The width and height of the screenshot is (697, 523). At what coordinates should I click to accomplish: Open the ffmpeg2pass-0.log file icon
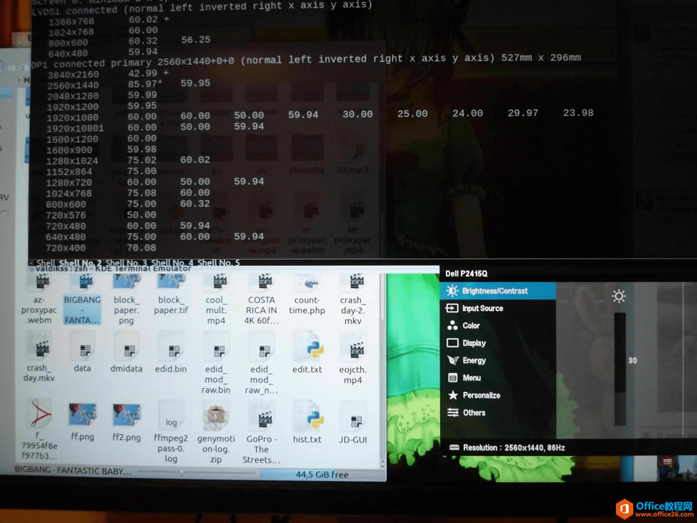[x=171, y=416]
